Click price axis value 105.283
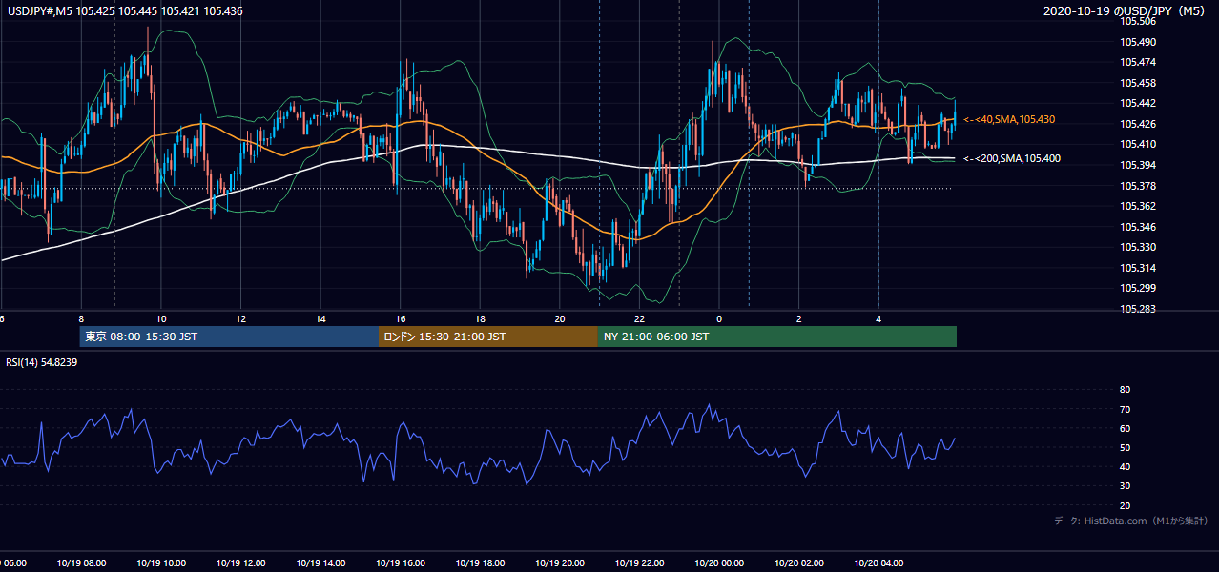 tap(1138, 309)
